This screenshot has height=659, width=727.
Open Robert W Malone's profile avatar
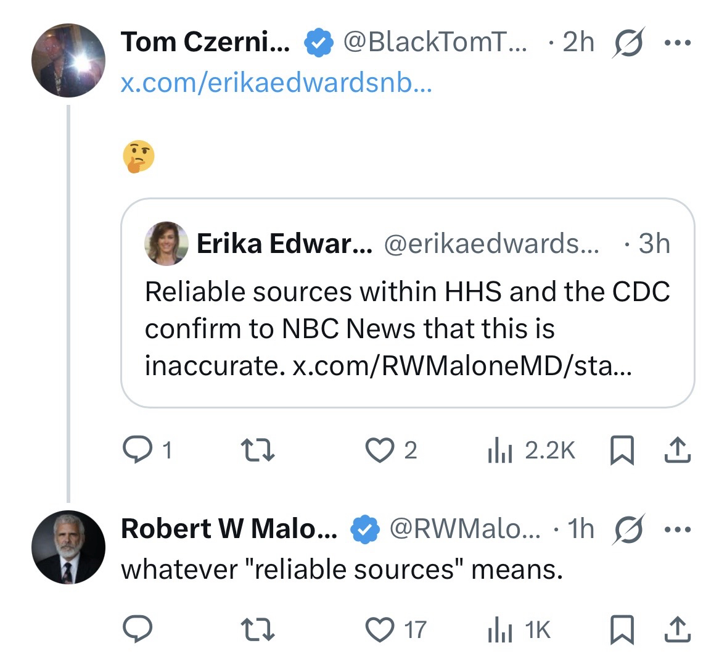pyautogui.click(x=68, y=547)
